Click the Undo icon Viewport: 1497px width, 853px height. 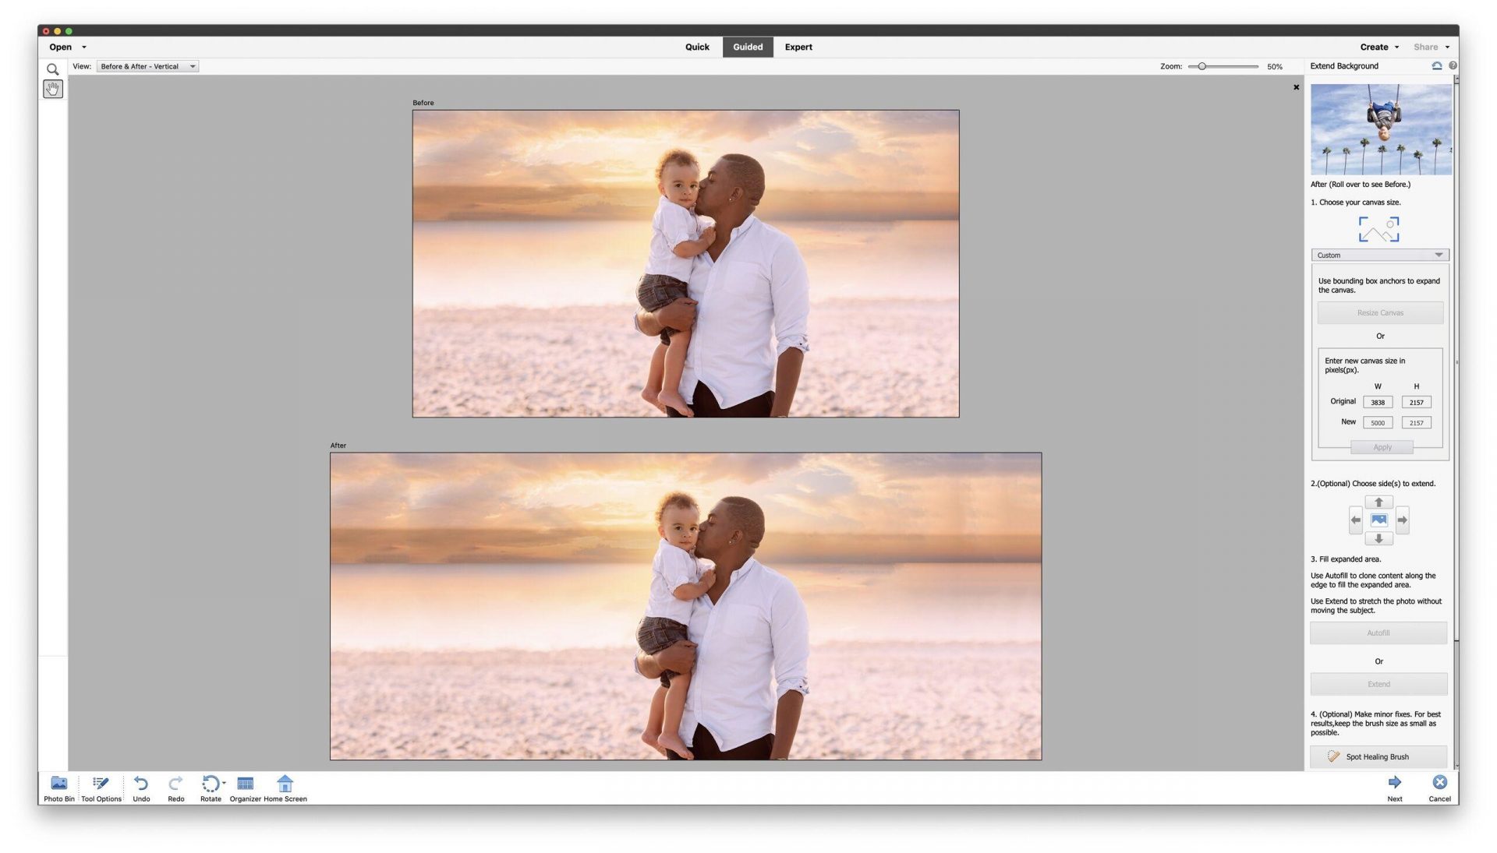(141, 783)
